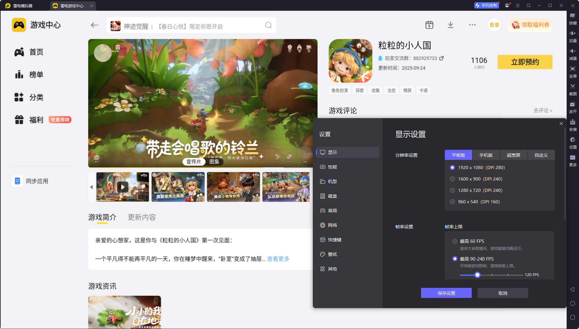579x329 pixels.
Task: Tap the Android home circle button
Action: [573, 303]
